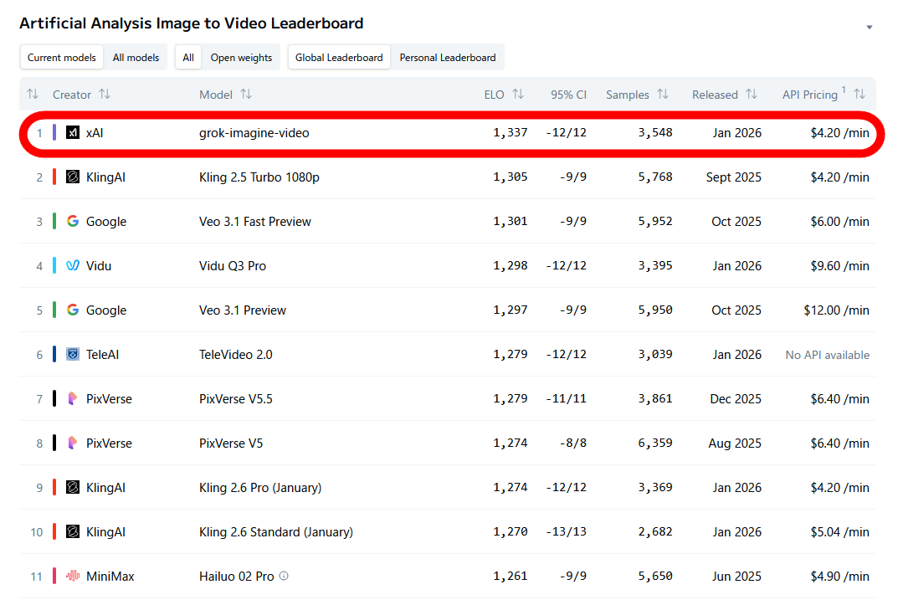Toggle to Personal Leaderboard
This screenshot has width=903, height=605.
click(x=447, y=58)
